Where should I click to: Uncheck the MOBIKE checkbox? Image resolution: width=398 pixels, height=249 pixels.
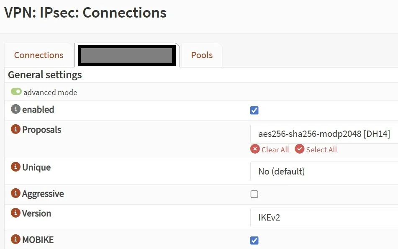[254, 240]
